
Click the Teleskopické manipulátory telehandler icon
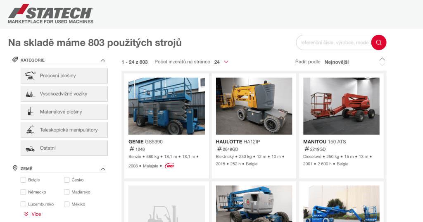(30, 130)
